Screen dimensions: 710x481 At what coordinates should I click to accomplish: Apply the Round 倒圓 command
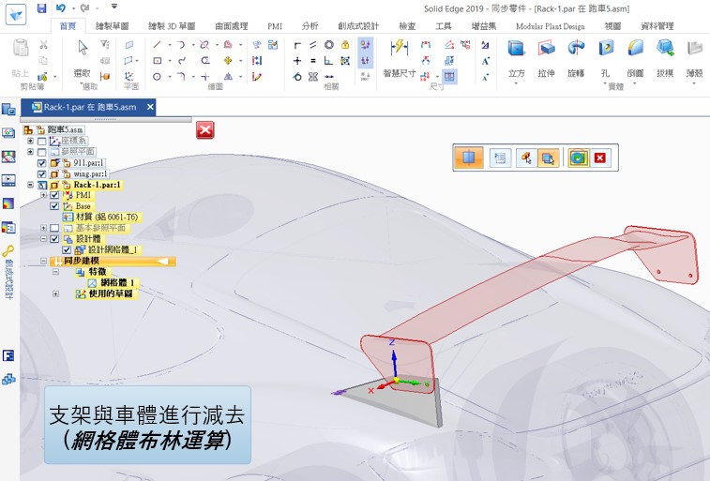pos(635,58)
